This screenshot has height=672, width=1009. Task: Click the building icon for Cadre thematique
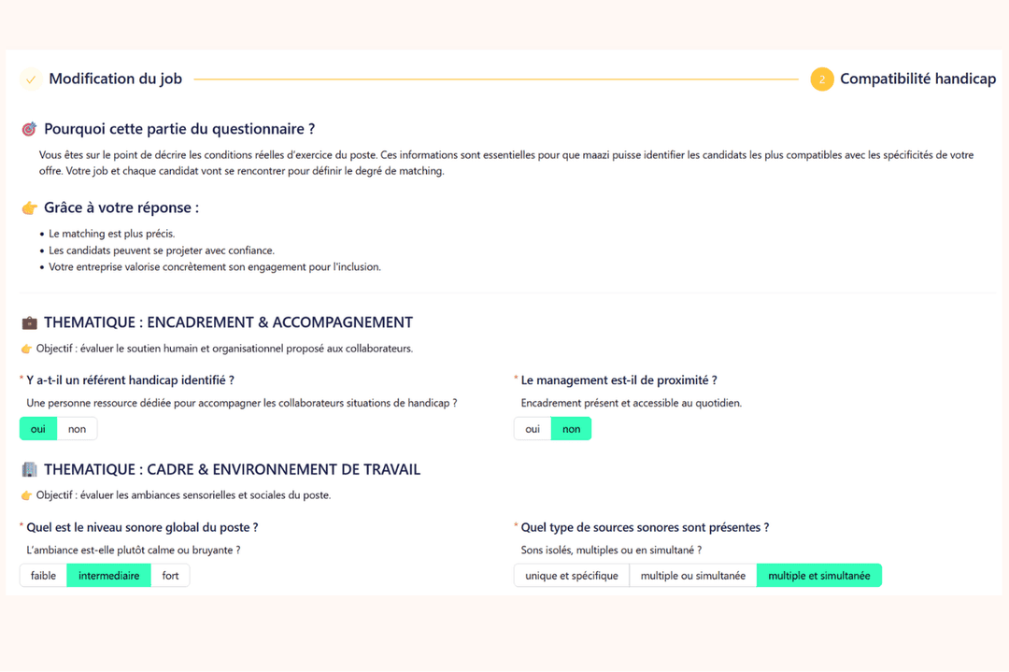pyautogui.click(x=29, y=469)
